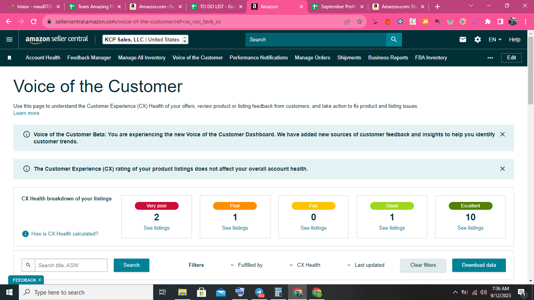Open the Chrome three-dot menu
The height and width of the screenshot is (300, 534).
click(x=525, y=22)
